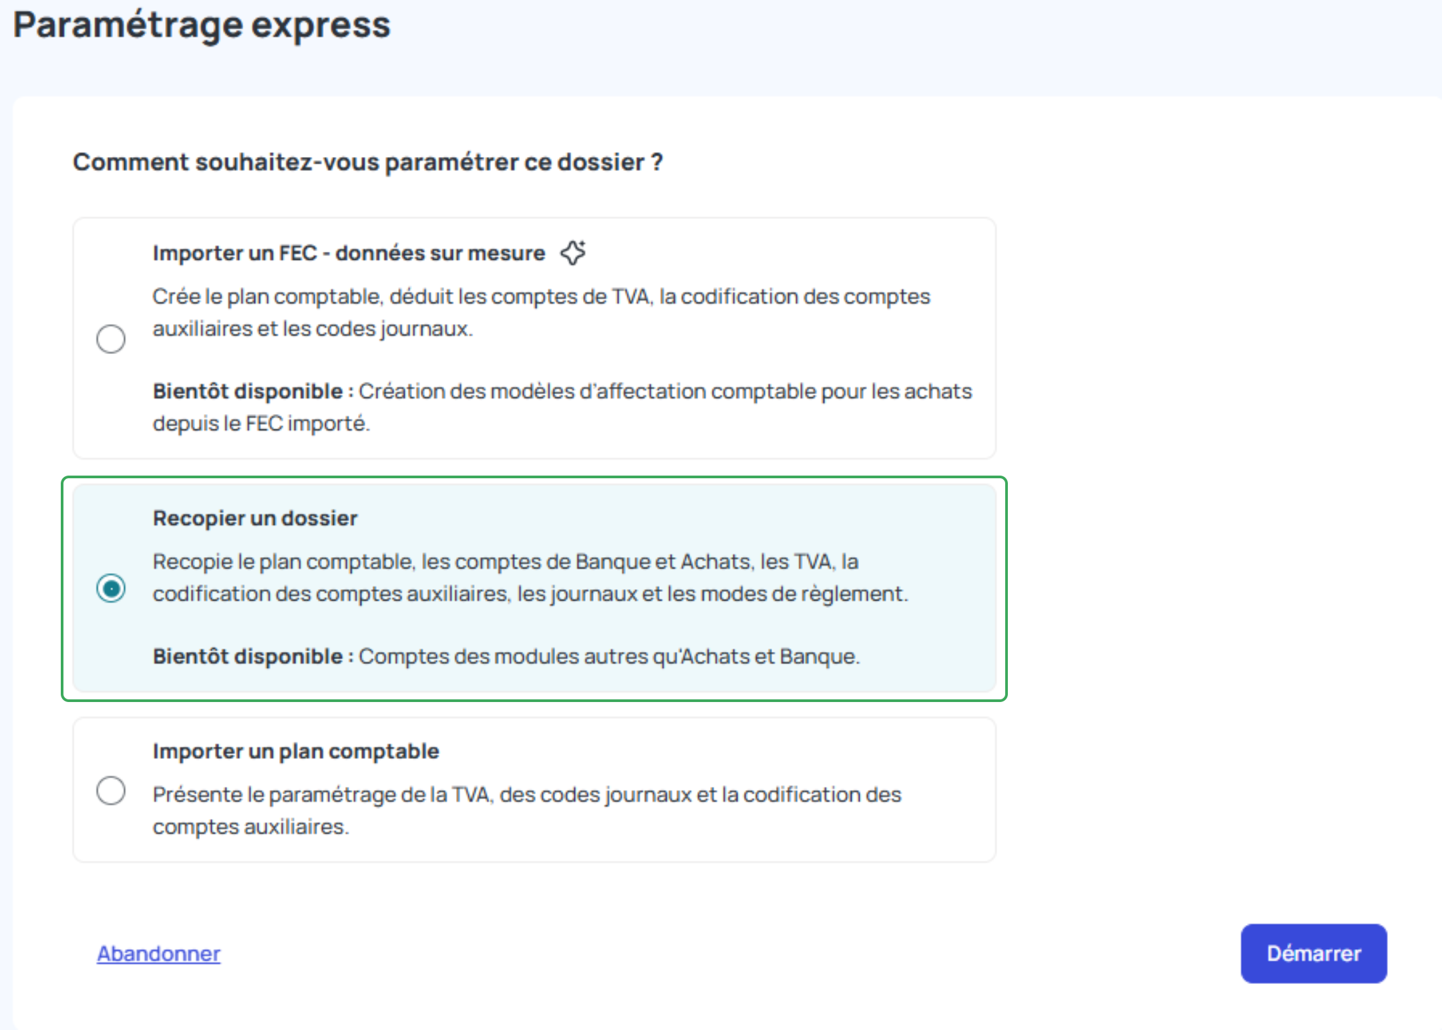Click the 'Importer un FEC - données sur mesure' title
This screenshot has height=1030, width=1442.
[x=349, y=253]
